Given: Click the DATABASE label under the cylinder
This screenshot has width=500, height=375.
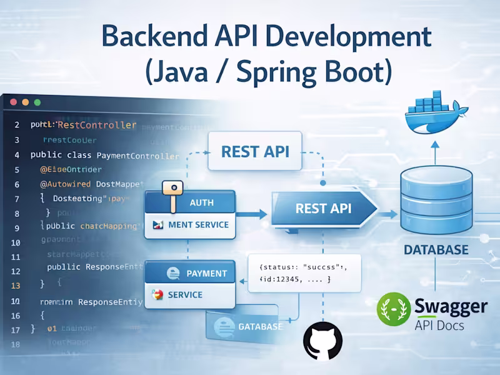Looking at the screenshot, I should [x=436, y=249].
